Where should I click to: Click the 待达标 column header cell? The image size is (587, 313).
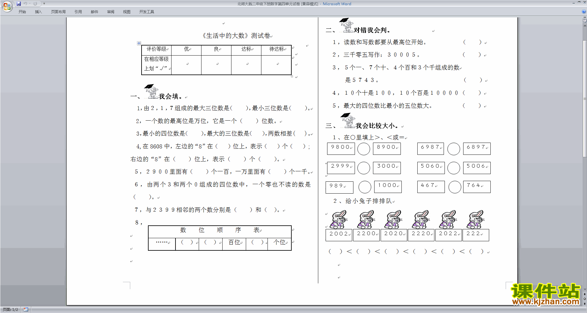click(x=276, y=50)
